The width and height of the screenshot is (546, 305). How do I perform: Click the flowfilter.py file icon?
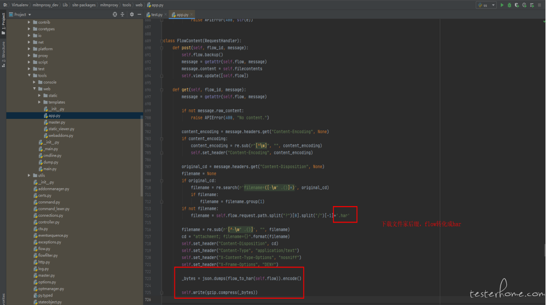35,255
